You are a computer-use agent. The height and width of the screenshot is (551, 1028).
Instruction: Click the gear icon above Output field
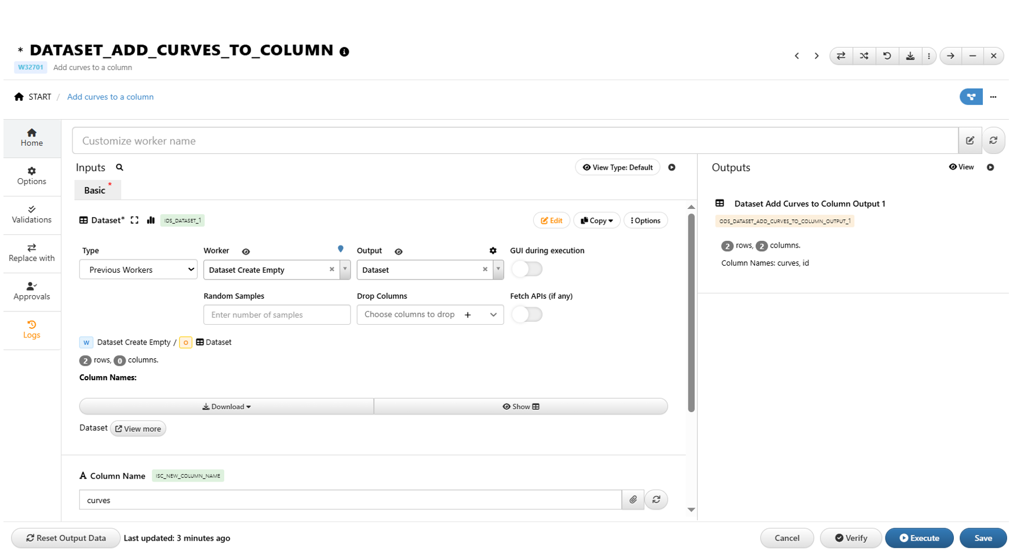(493, 251)
